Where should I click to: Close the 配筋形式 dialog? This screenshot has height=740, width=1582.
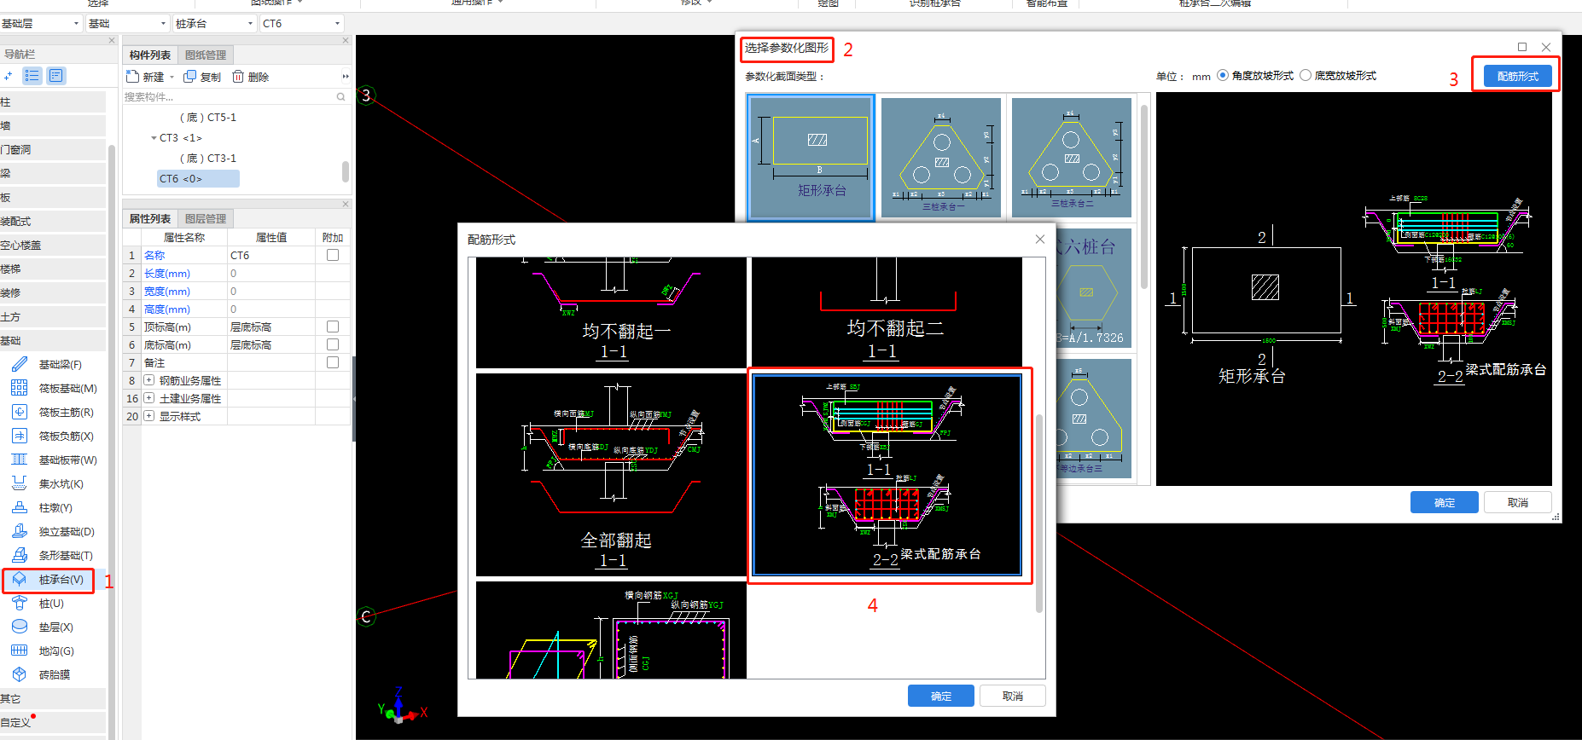click(x=1040, y=240)
